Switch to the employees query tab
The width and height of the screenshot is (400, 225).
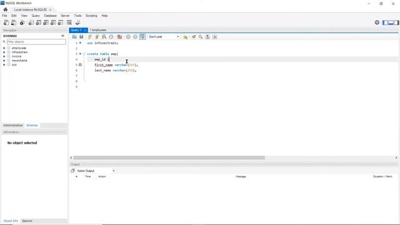pos(98,30)
